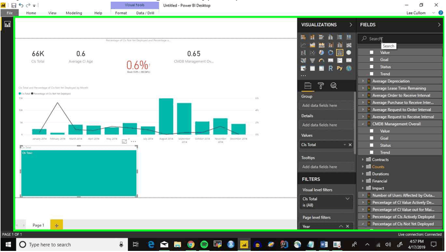Open More options ellipsis above the treemap
This screenshot has height=252, width=446.
pos(133,141)
